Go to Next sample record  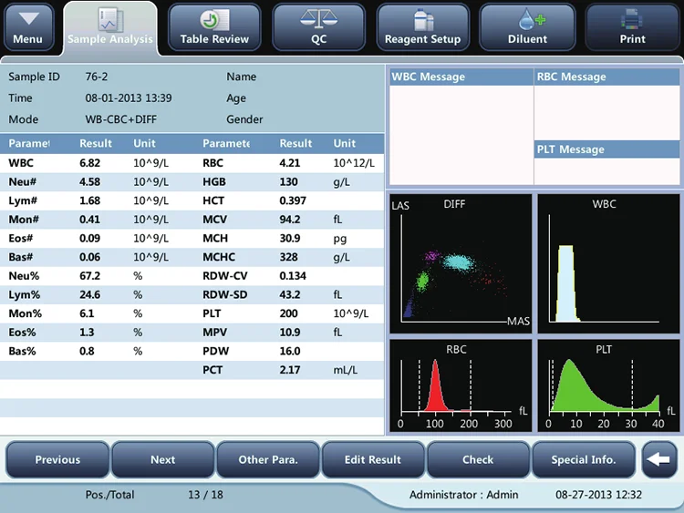click(x=162, y=460)
